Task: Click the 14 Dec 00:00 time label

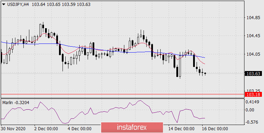Action: pos(181,129)
